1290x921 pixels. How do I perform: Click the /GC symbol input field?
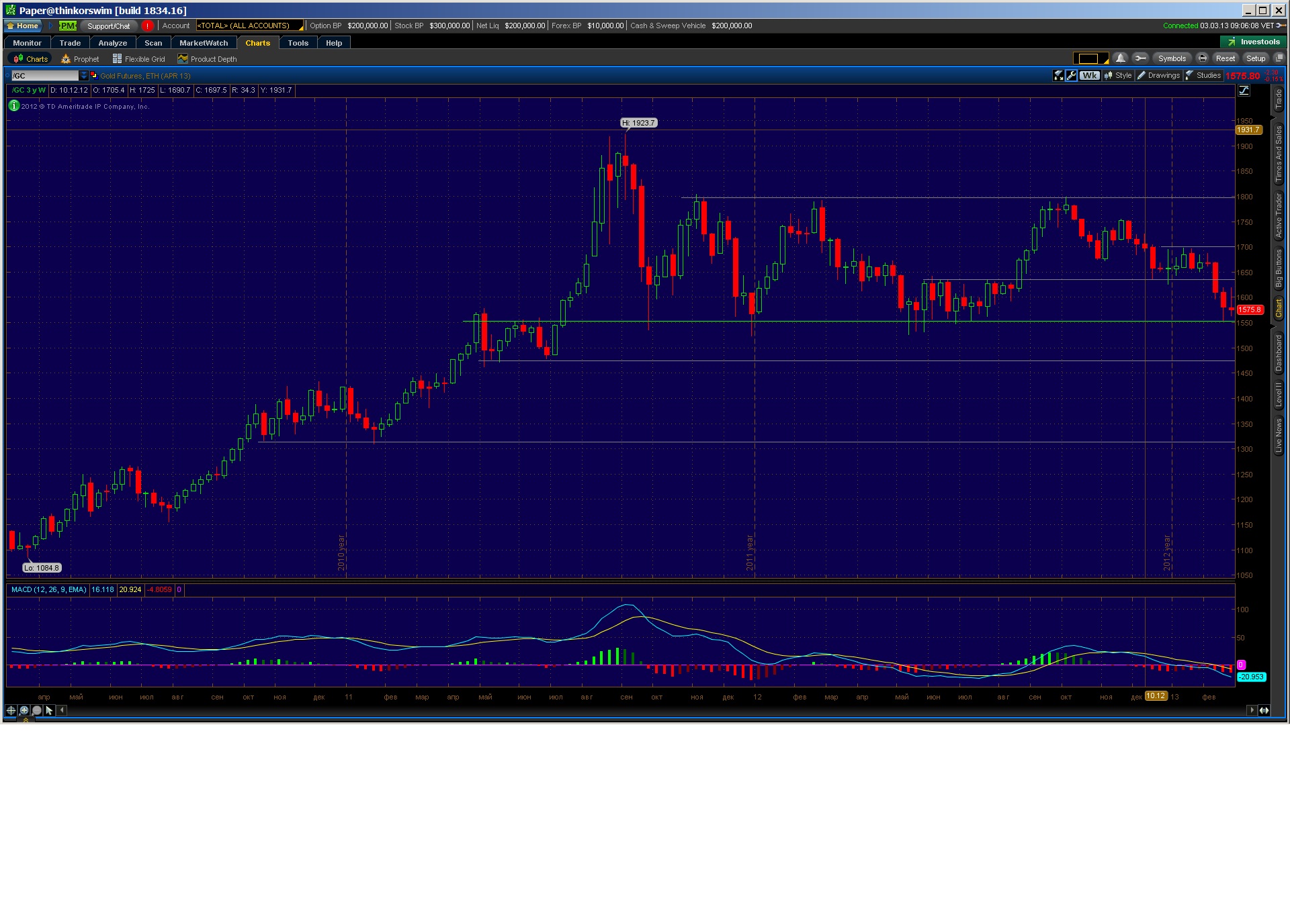[45, 76]
